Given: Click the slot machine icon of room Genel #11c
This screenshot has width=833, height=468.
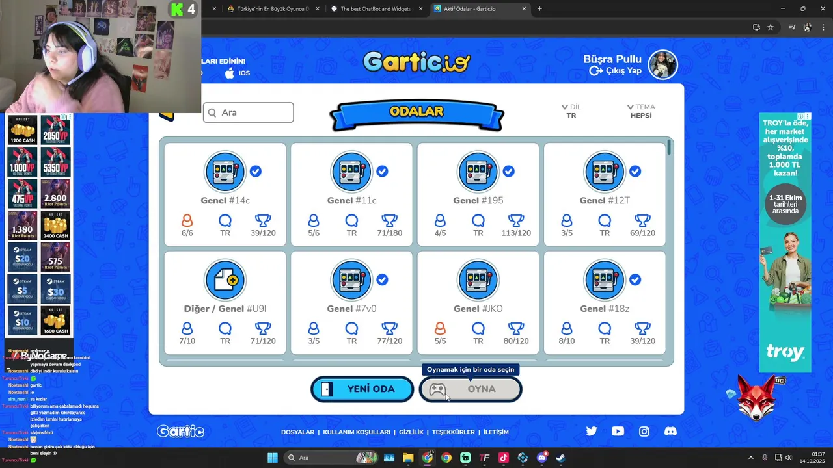Looking at the screenshot, I should [351, 172].
